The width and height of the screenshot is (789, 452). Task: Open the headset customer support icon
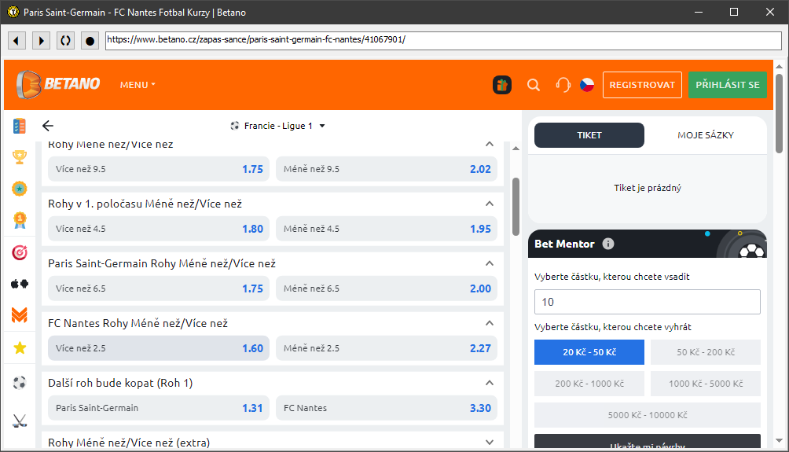coord(563,85)
